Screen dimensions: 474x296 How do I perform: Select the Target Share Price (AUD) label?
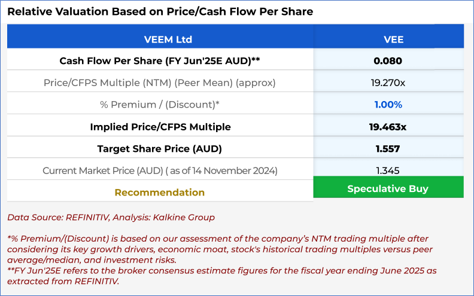click(x=160, y=149)
